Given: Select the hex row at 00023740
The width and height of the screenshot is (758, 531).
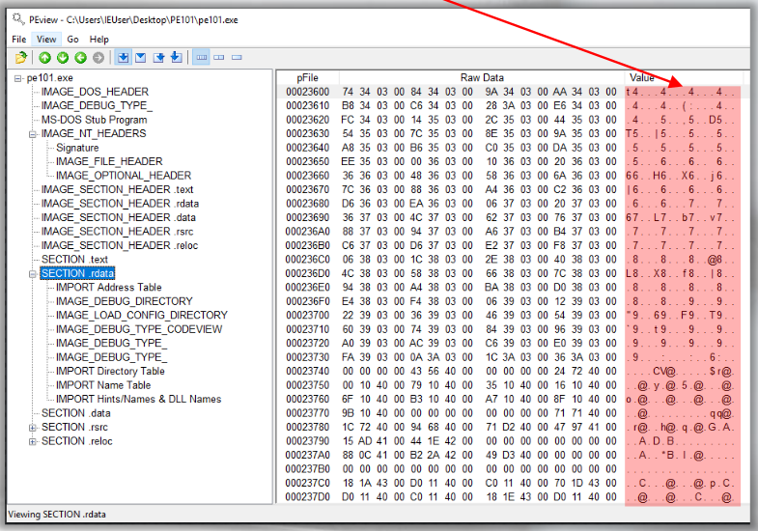Looking at the screenshot, I should (x=510, y=372).
